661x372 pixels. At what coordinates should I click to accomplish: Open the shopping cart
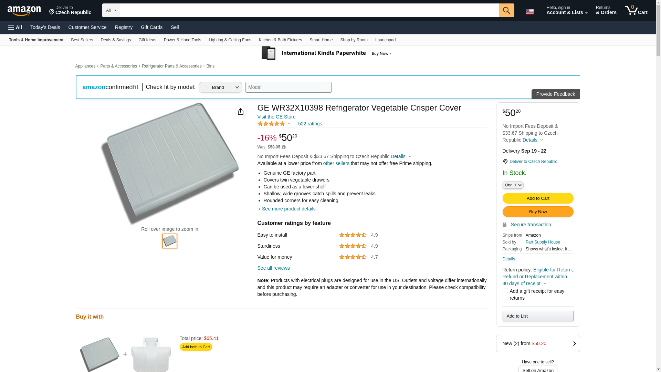[636, 10]
